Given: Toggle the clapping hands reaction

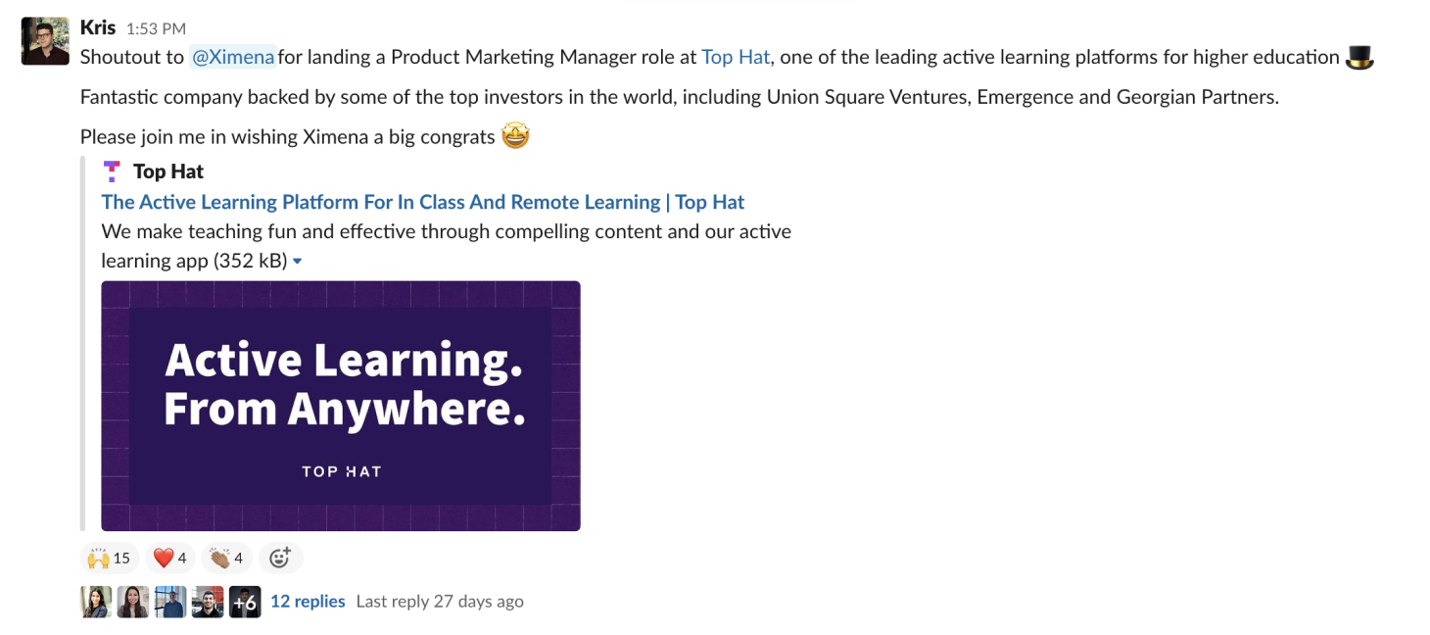Looking at the screenshot, I should (x=227, y=558).
